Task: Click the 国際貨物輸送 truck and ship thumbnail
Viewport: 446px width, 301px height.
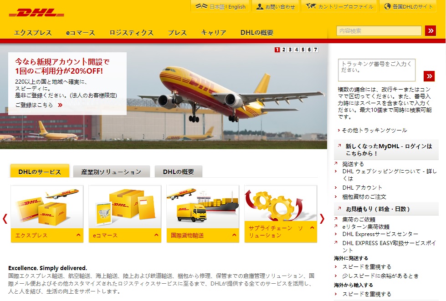Action: (x=203, y=207)
